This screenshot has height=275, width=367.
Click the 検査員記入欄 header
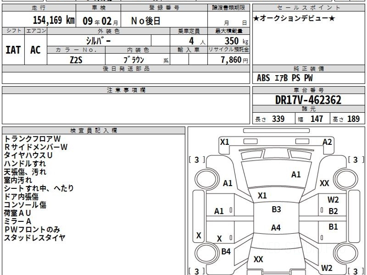94,130
